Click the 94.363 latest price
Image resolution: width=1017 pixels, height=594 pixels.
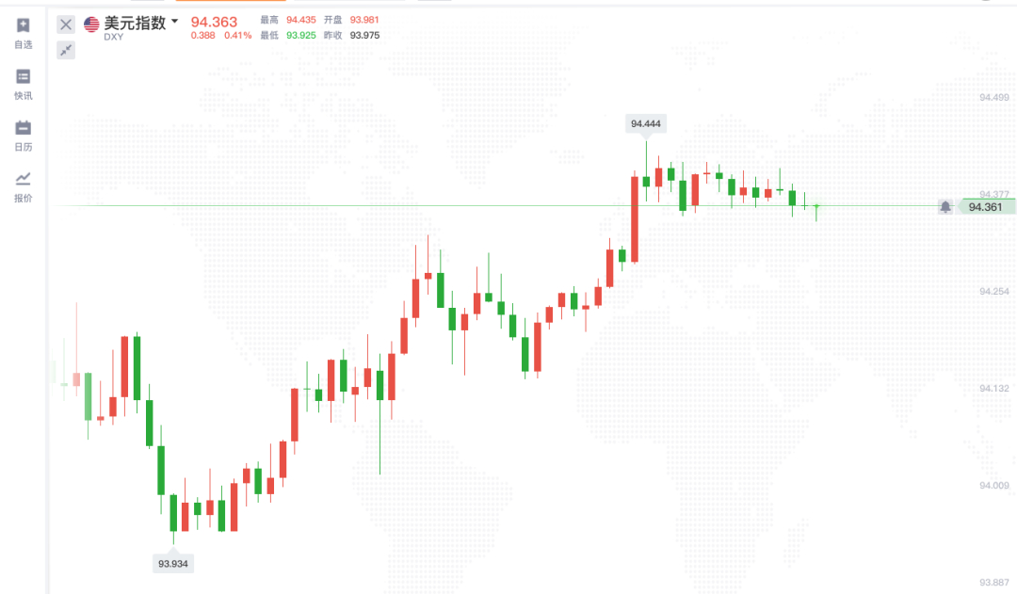[x=214, y=21]
